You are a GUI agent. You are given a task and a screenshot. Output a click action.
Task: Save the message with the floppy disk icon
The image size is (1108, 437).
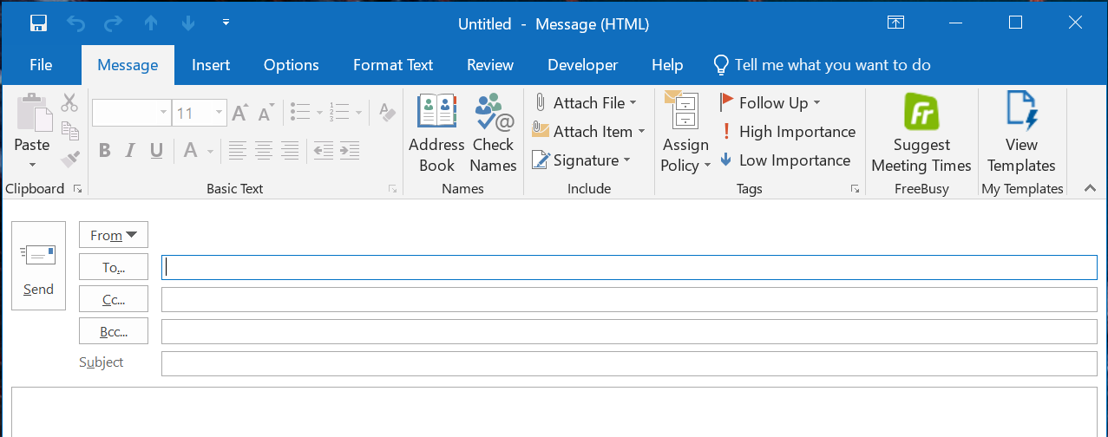point(39,23)
